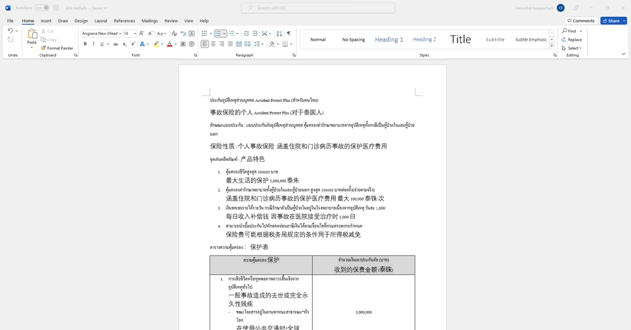Click the Undo arrow icon
The height and width of the screenshot is (330, 631).
[x=11, y=31]
